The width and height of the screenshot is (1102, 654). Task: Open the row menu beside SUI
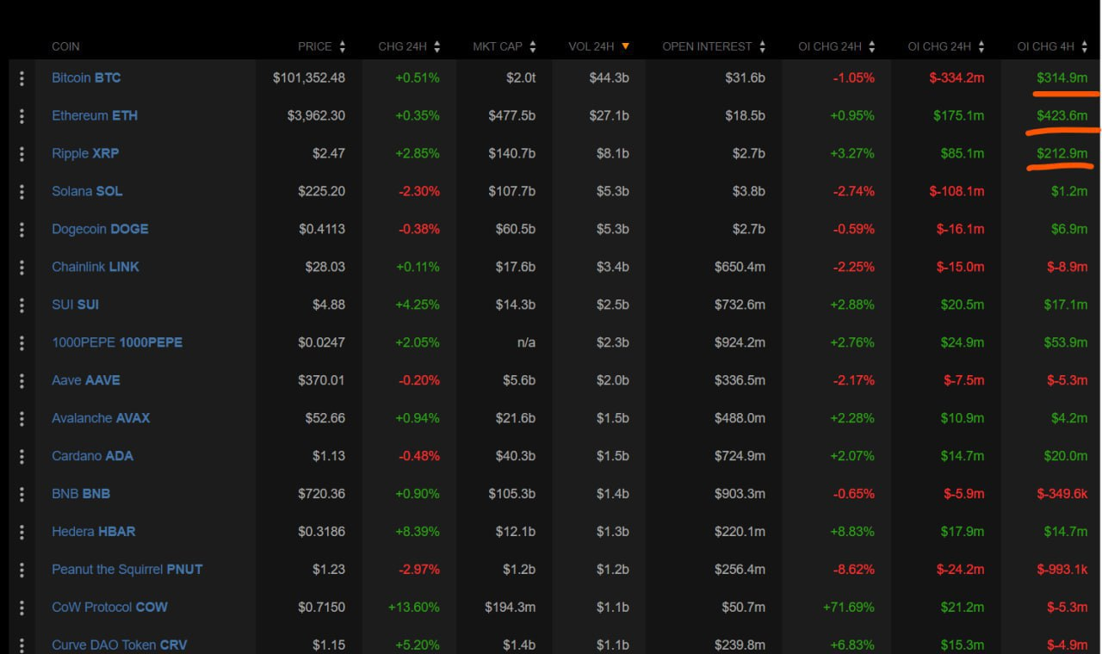pyautogui.click(x=21, y=304)
